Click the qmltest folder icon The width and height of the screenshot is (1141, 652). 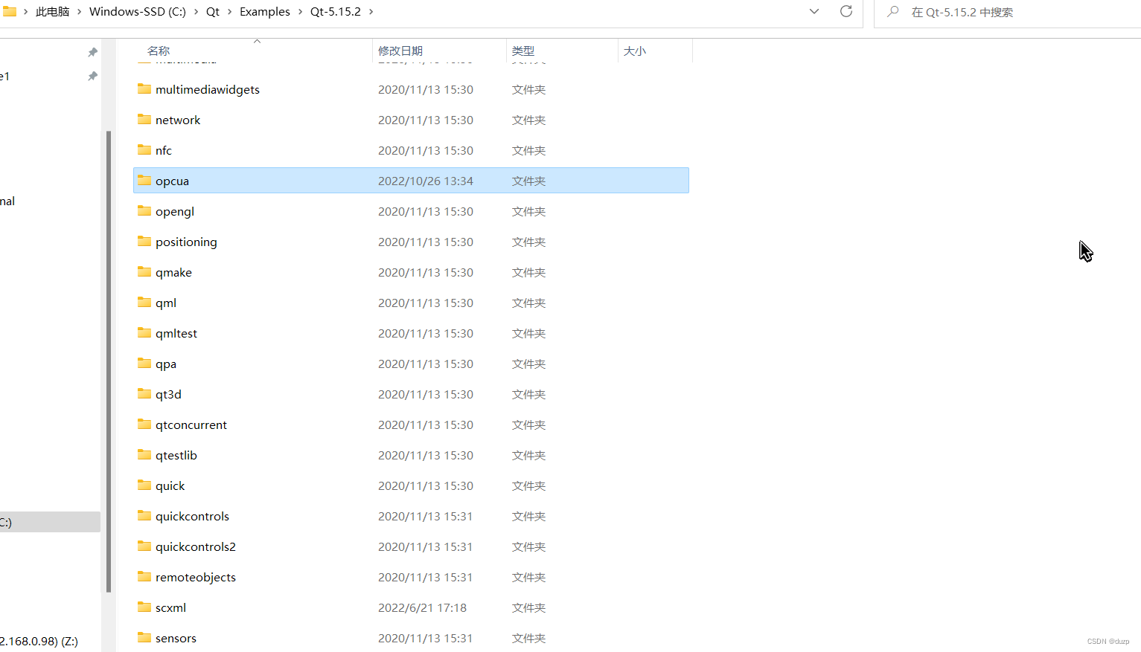pos(144,333)
